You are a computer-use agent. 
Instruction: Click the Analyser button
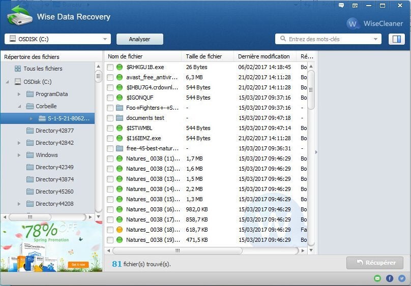140,39
